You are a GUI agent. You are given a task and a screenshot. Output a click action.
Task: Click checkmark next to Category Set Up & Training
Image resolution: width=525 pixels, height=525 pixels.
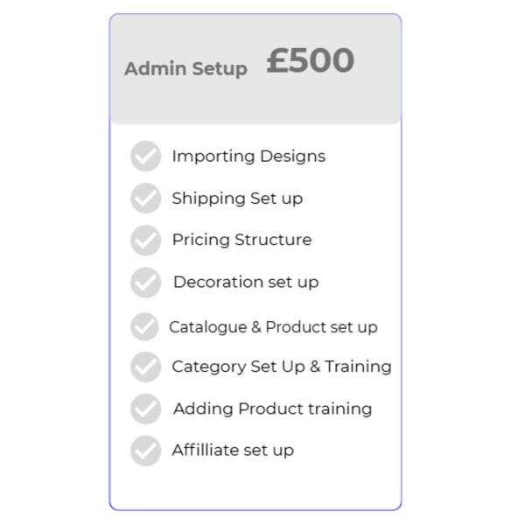click(145, 367)
